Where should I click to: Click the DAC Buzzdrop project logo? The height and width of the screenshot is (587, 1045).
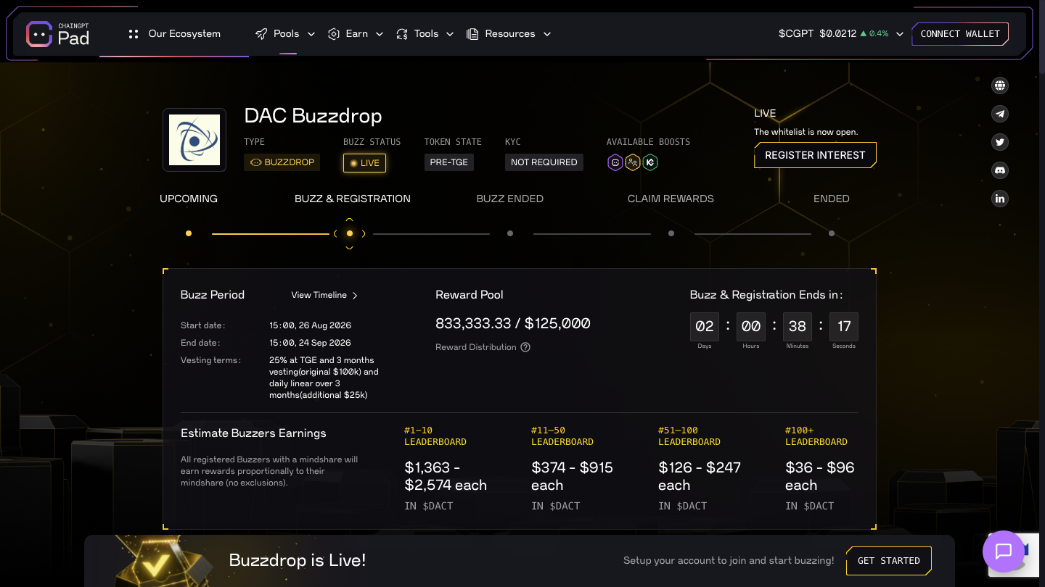pos(194,140)
